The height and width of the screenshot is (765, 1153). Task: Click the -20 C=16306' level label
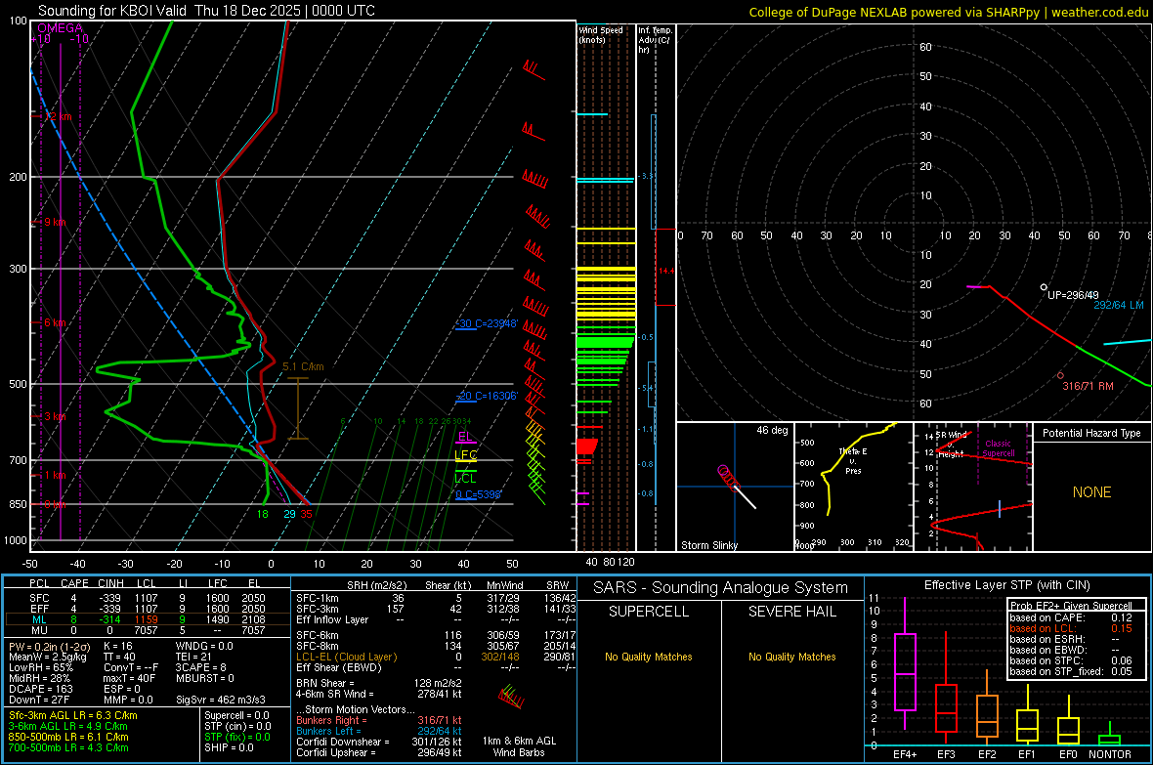(x=487, y=396)
